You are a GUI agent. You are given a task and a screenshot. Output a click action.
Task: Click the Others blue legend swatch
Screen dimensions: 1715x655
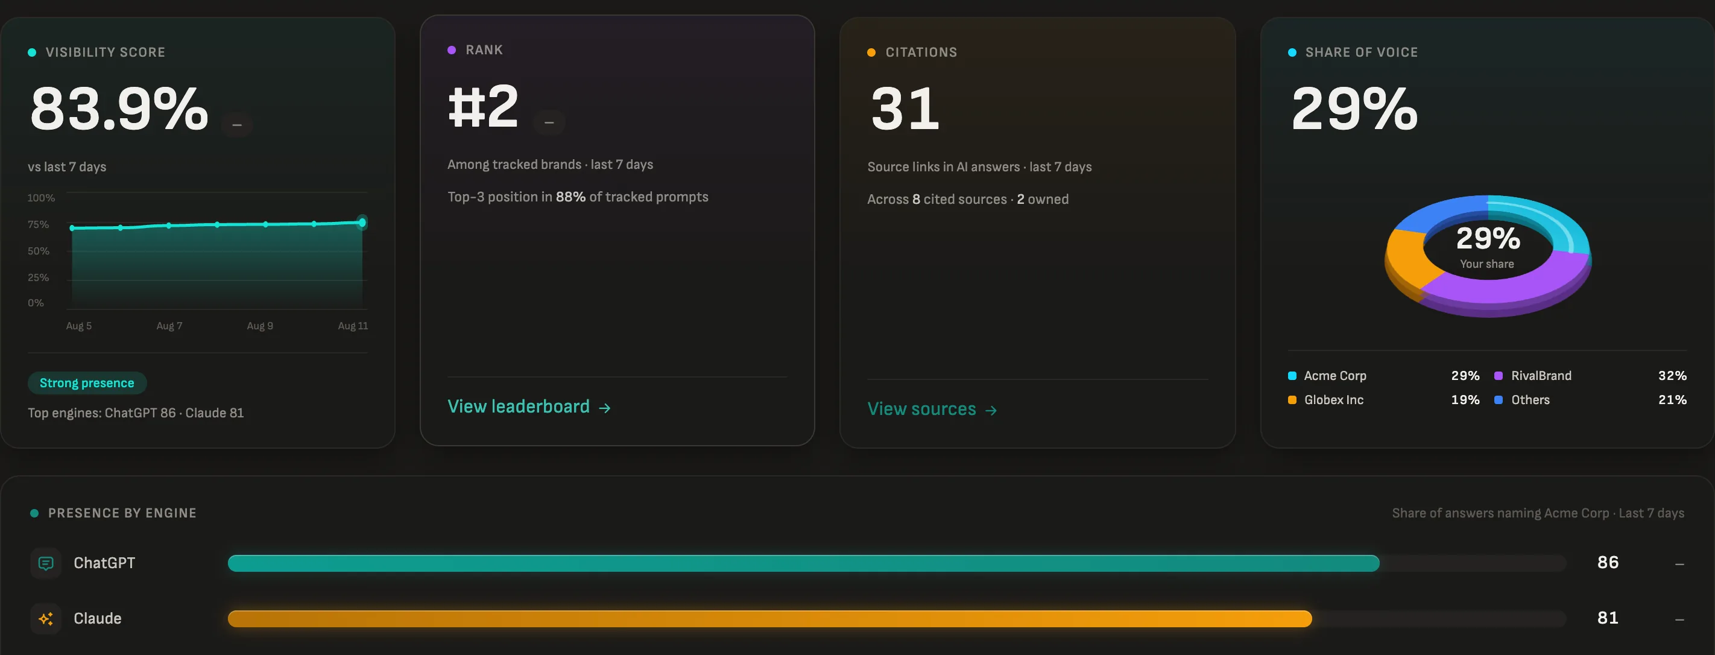pos(1498,400)
